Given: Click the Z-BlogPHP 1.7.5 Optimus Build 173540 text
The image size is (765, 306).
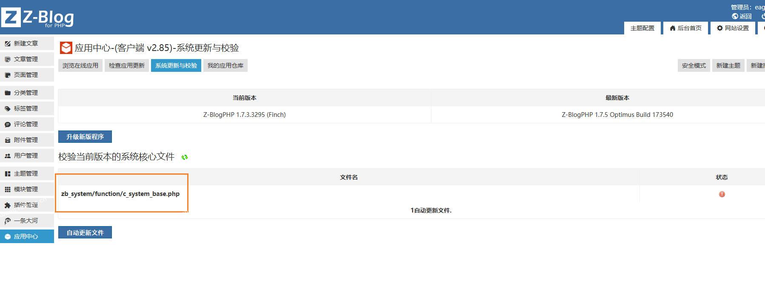Looking at the screenshot, I should [x=617, y=115].
